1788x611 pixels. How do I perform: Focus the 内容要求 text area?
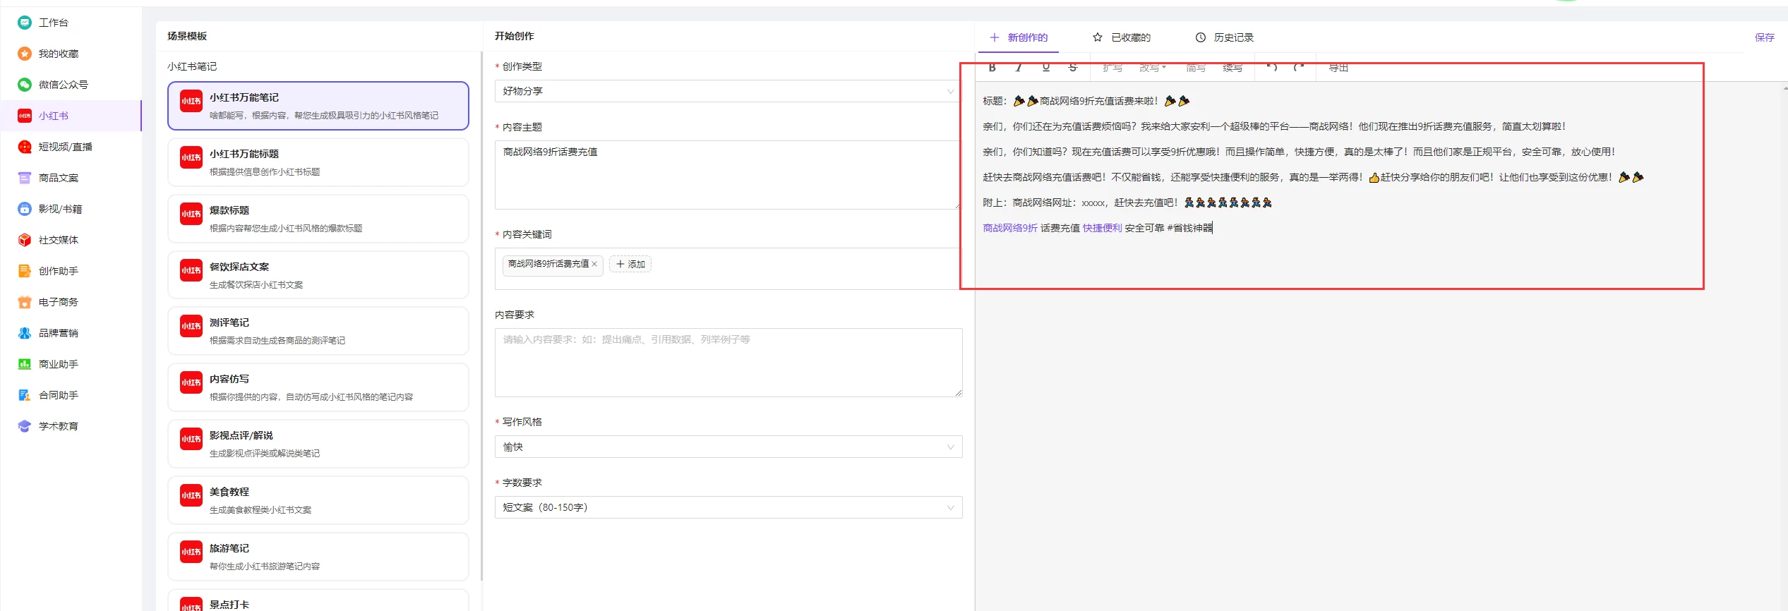pyautogui.click(x=728, y=363)
